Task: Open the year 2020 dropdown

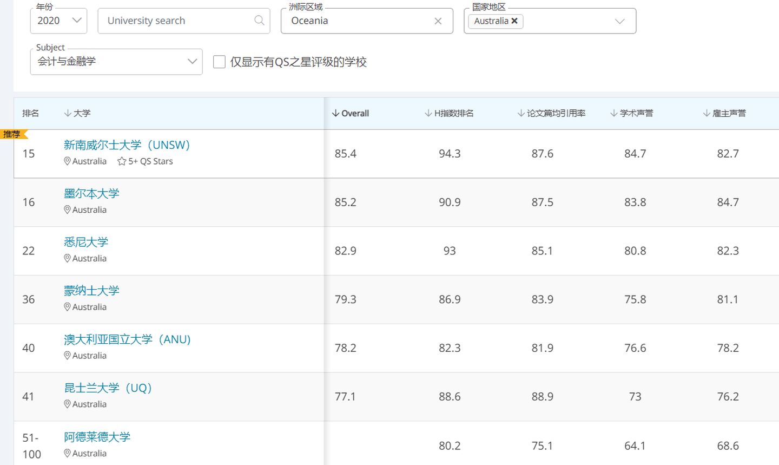Action: pyautogui.click(x=58, y=21)
